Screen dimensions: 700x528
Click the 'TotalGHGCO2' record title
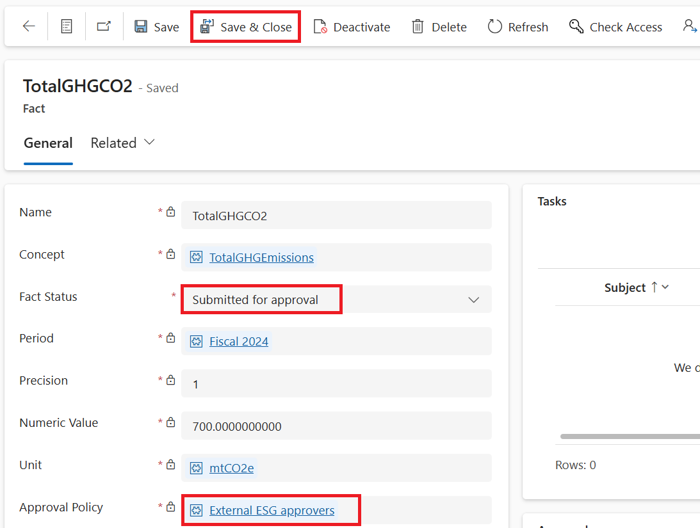point(77,86)
